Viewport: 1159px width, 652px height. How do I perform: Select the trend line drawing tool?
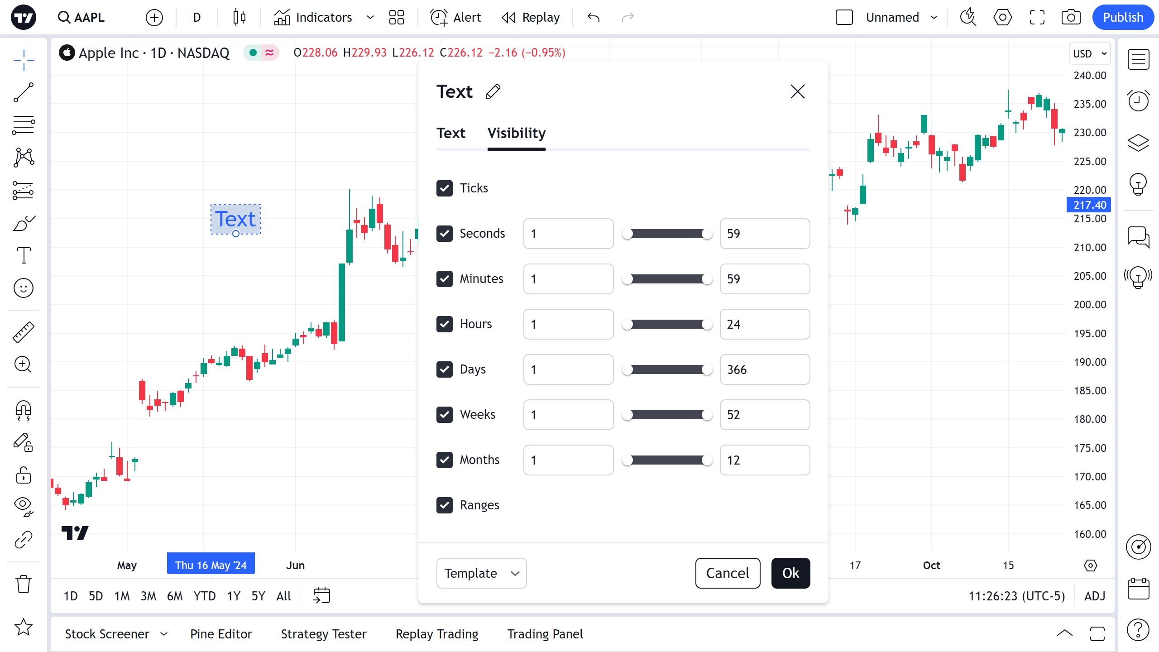[x=24, y=92]
